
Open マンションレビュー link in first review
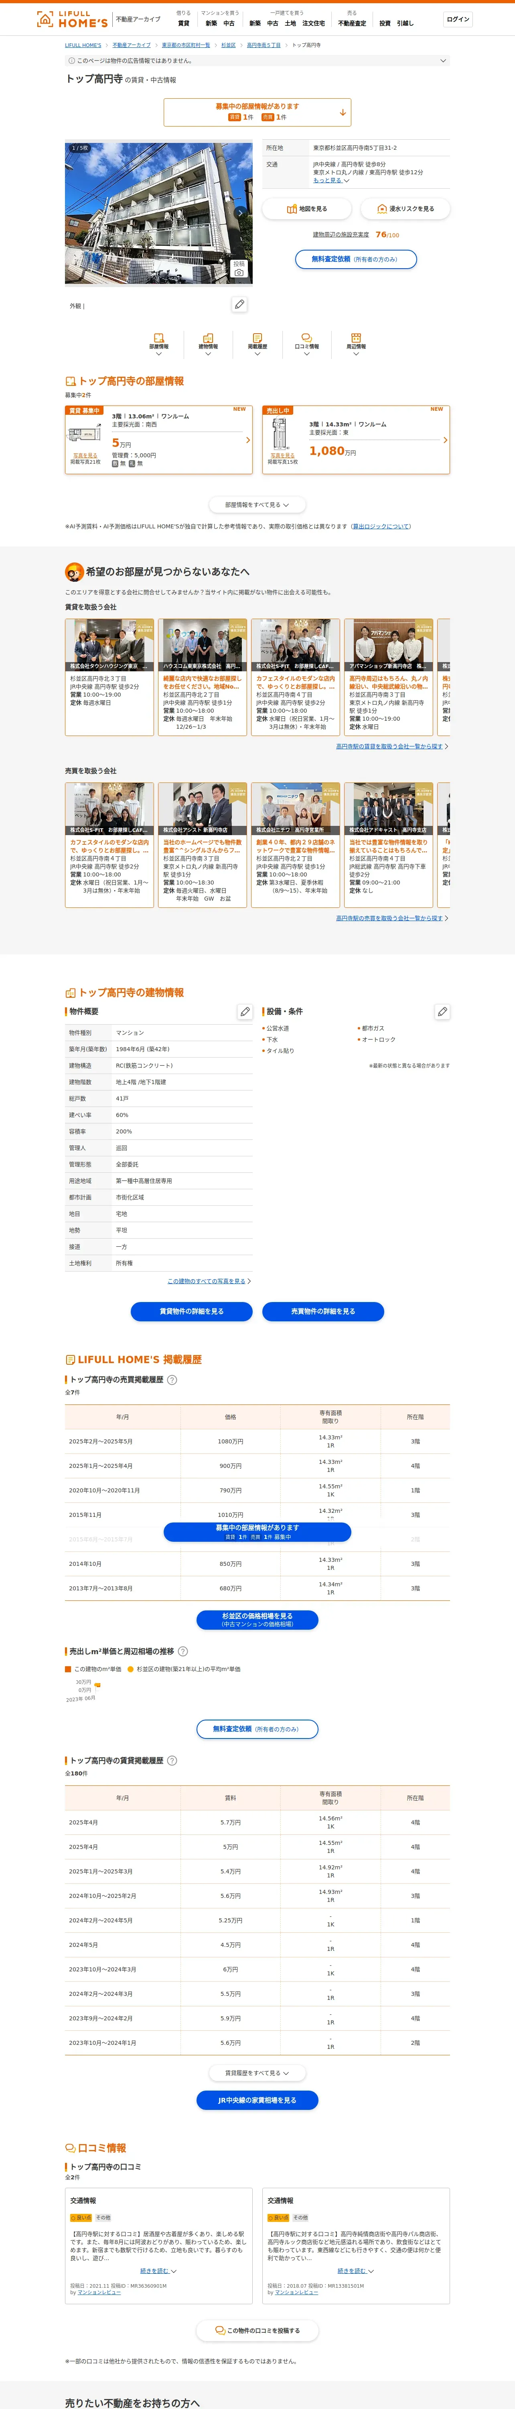pos(99,2292)
